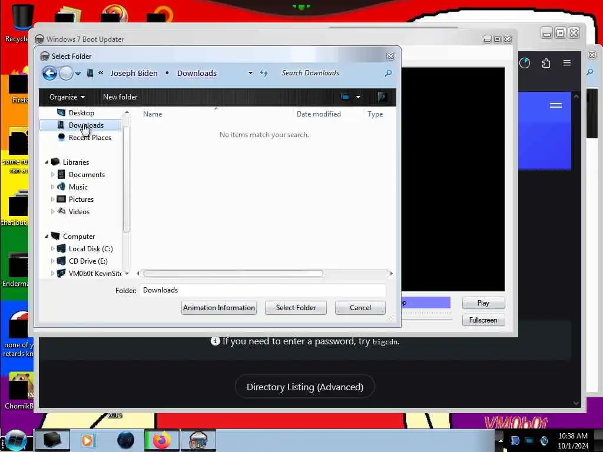Click the Boot Updater taskbar icon
This screenshot has height=452, width=603.
click(x=198, y=440)
